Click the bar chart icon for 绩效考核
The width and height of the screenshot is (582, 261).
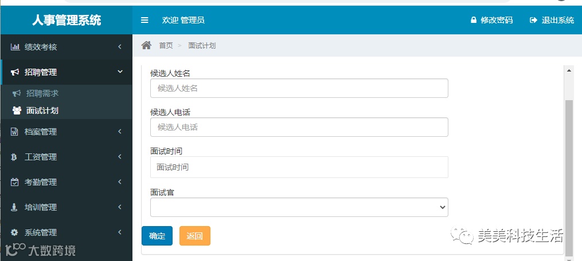[x=15, y=47]
